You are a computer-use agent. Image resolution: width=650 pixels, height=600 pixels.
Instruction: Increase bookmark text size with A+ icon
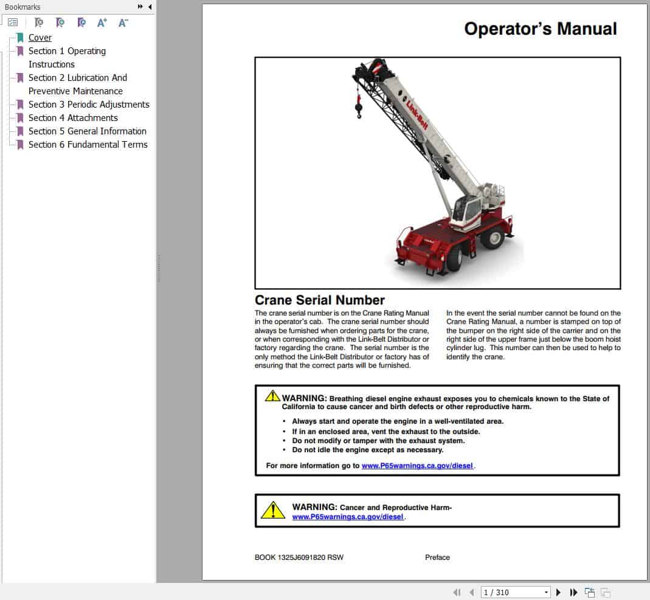(x=102, y=22)
